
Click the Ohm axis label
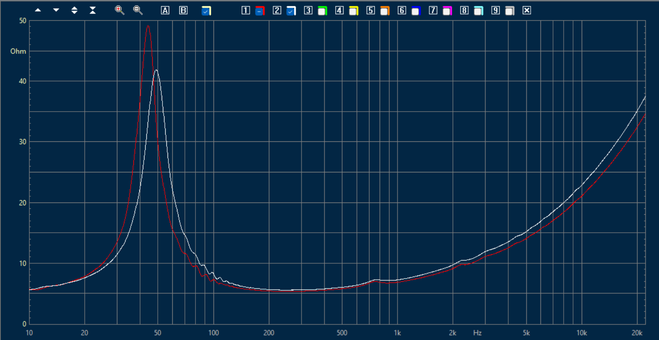pyautogui.click(x=18, y=51)
